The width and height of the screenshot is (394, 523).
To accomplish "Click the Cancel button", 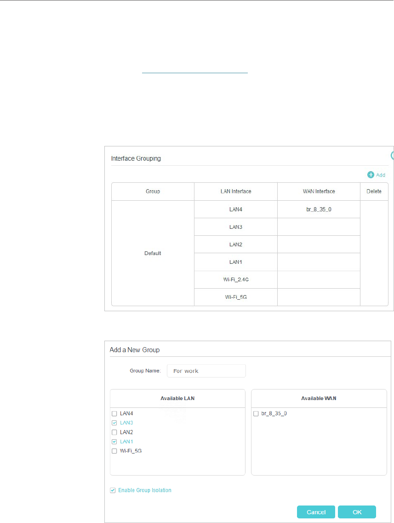I will point(316,512).
